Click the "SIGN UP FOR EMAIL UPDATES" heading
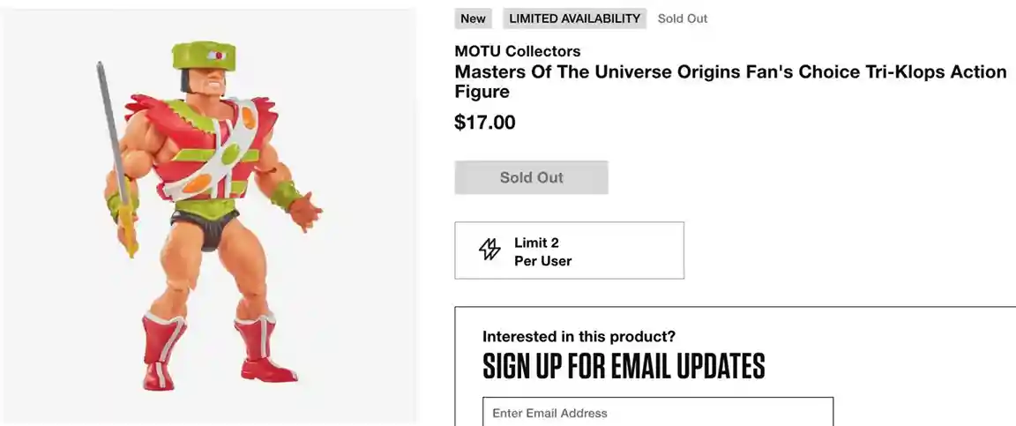This screenshot has height=426, width=1016. point(624,366)
